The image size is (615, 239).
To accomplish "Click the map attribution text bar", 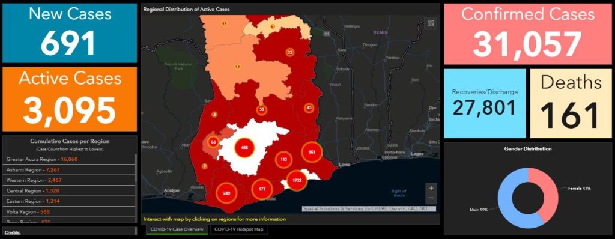I will tap(369, 209).
